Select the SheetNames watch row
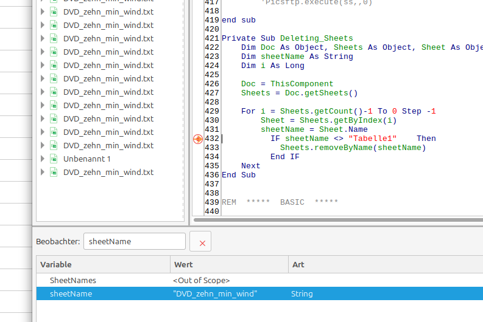 [259, 280]
